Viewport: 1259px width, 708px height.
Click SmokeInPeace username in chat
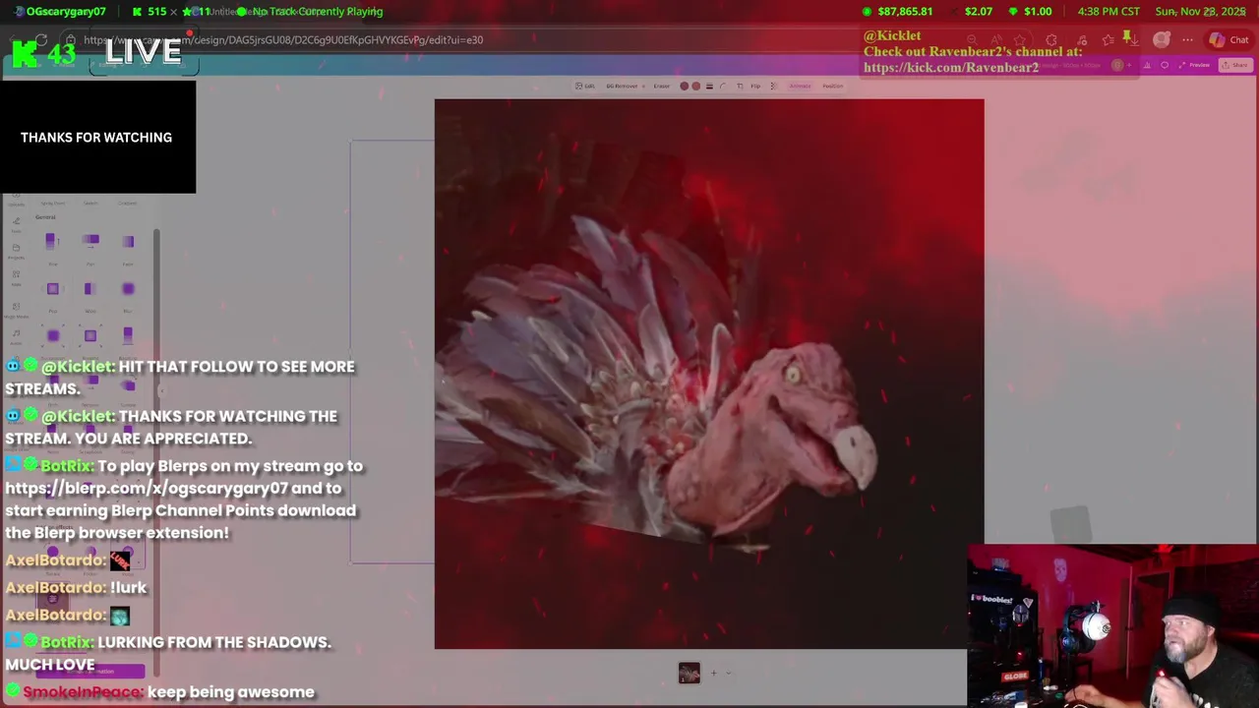[83, 692]
